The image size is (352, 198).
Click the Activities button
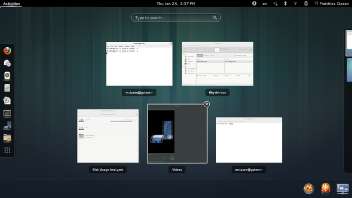click(x=12, y=4)
